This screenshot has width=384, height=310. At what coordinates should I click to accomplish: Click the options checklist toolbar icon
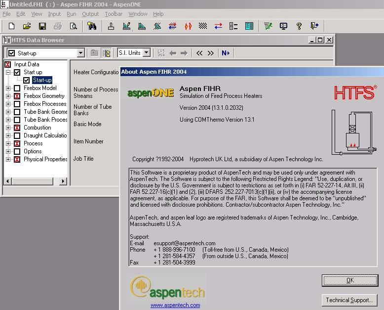[233, 26]
